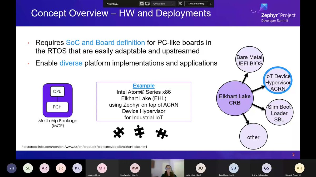This screenshot has height=177, width=316.
Task: Click the presenter's live video tile
Action: point(168,168)
